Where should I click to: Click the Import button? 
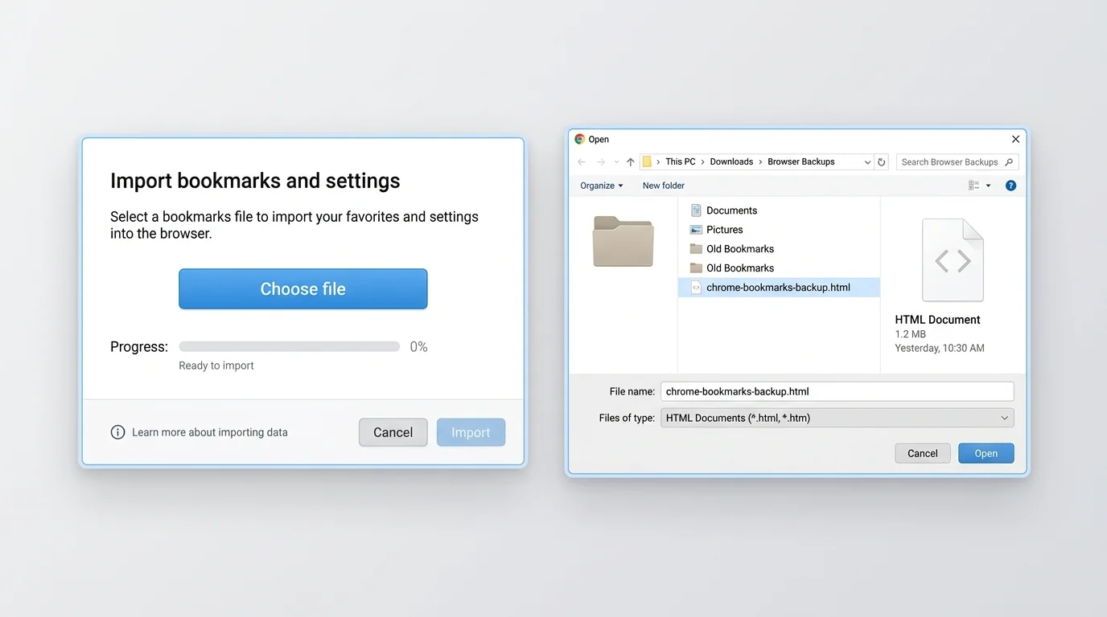point(471,432)
